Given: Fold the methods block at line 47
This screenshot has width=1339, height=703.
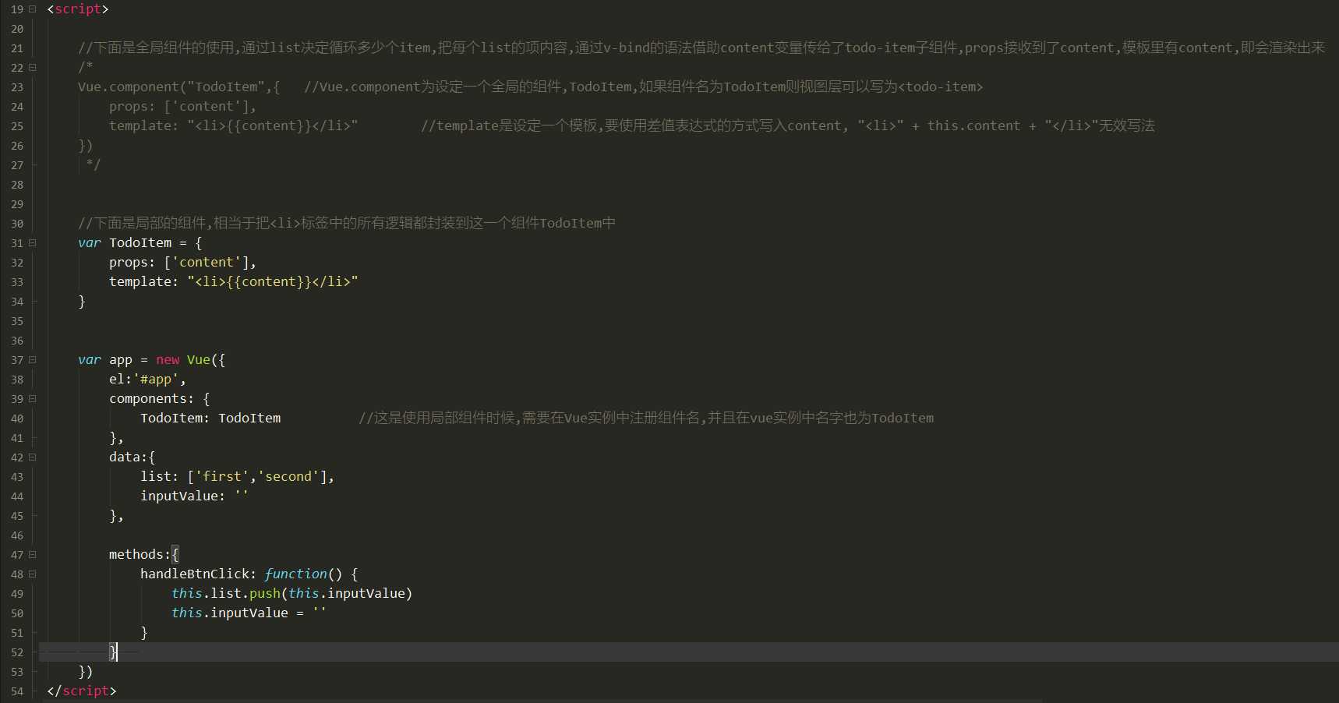Looking at the screenshot, I should coord(33,555).
